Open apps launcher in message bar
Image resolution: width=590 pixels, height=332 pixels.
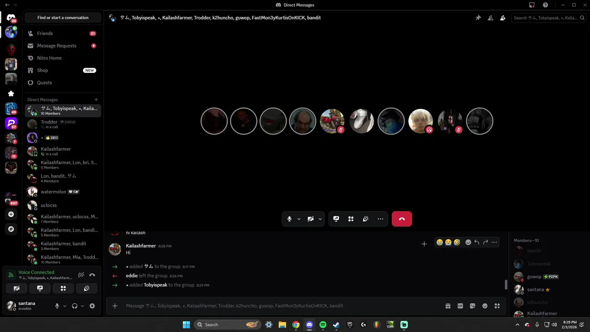(497, 306)
